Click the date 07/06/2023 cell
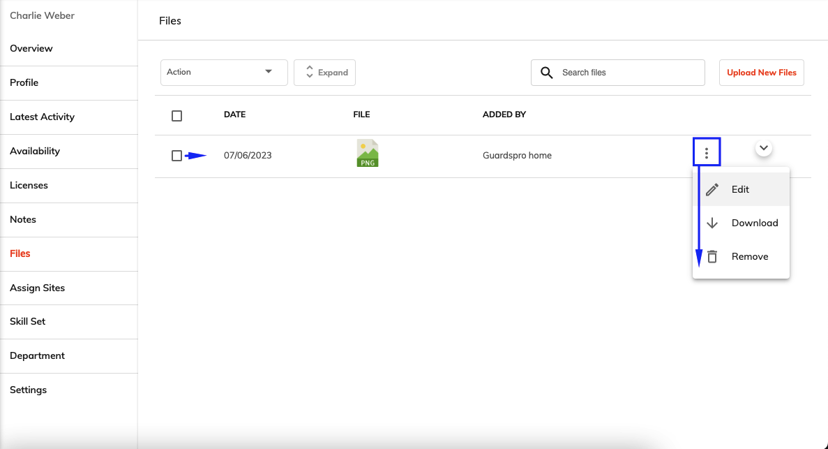This screenshot has height=449, width=828. click(248, 156)
